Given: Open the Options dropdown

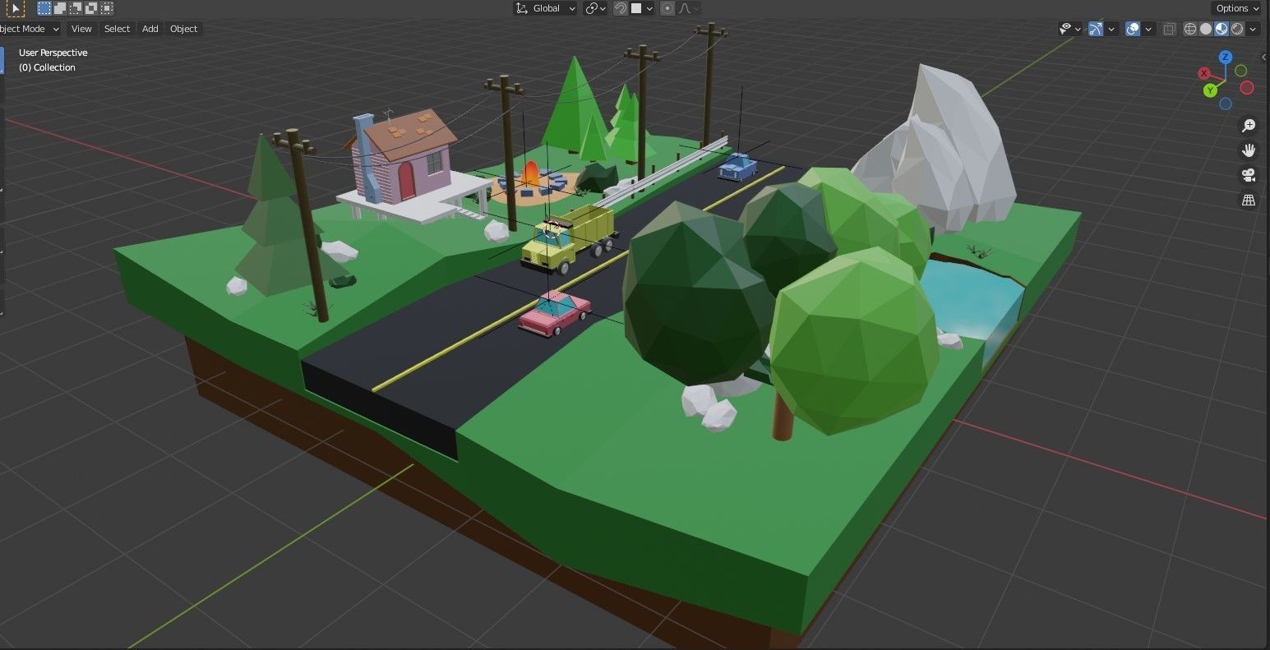Looking at the screenshot, I should tap(1237, 8).
